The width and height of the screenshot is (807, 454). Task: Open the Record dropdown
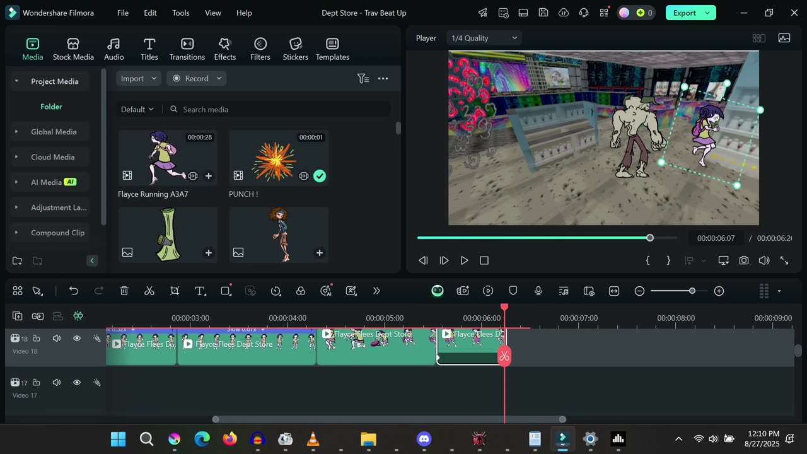[197, 78]
